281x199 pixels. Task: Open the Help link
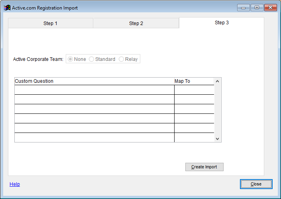[15, 184]
